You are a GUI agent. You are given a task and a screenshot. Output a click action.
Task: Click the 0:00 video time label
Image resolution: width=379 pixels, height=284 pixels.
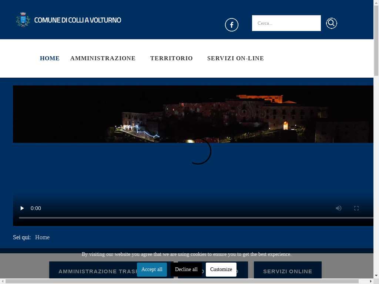(36, 208)
